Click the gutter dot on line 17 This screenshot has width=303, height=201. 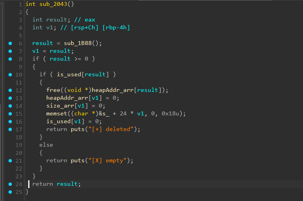click(11, 129)
